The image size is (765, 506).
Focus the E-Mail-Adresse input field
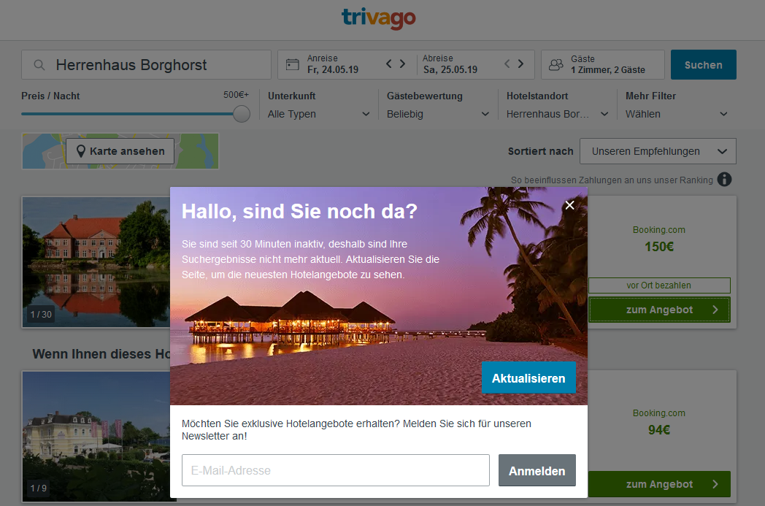pos(335,470)
